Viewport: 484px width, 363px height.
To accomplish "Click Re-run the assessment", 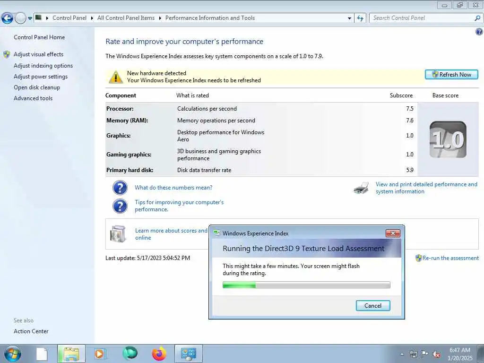I will pyautogui.click(x=450, y=258).
